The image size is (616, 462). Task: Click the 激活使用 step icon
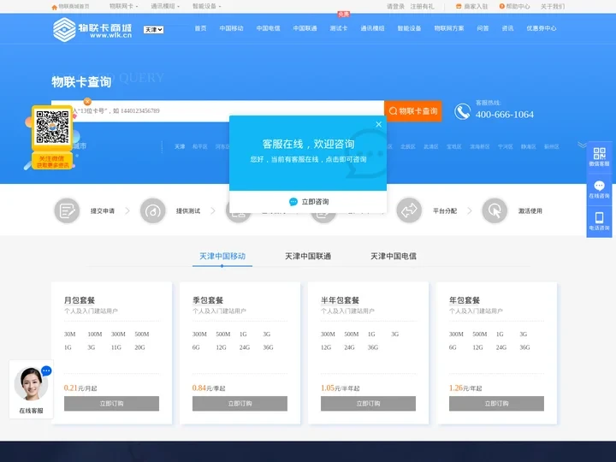click(x=495, y=211)
